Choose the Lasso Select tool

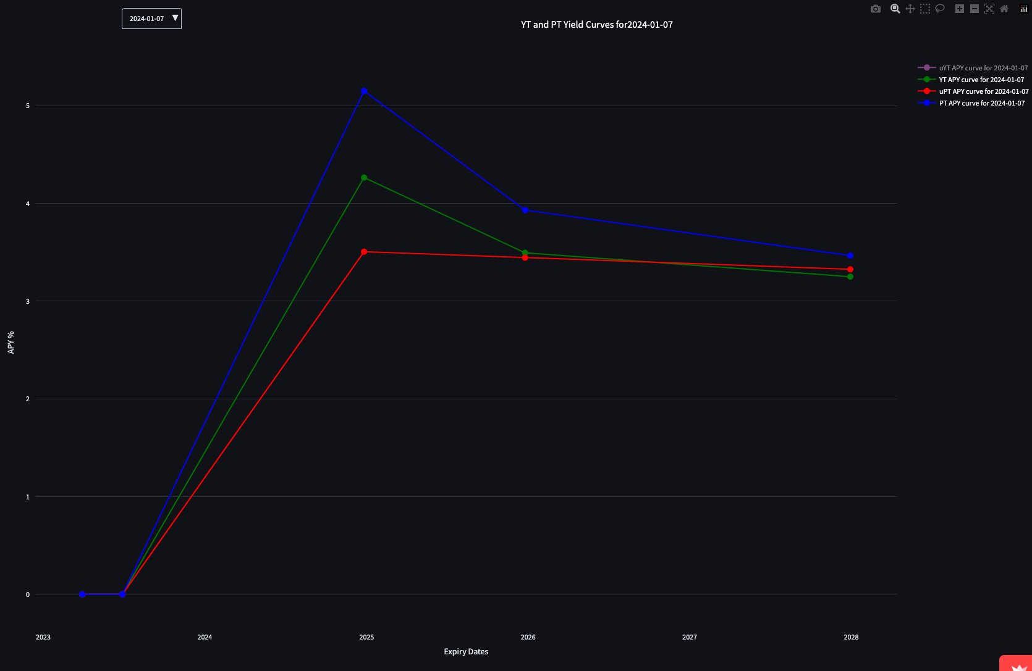pos(940,9)
